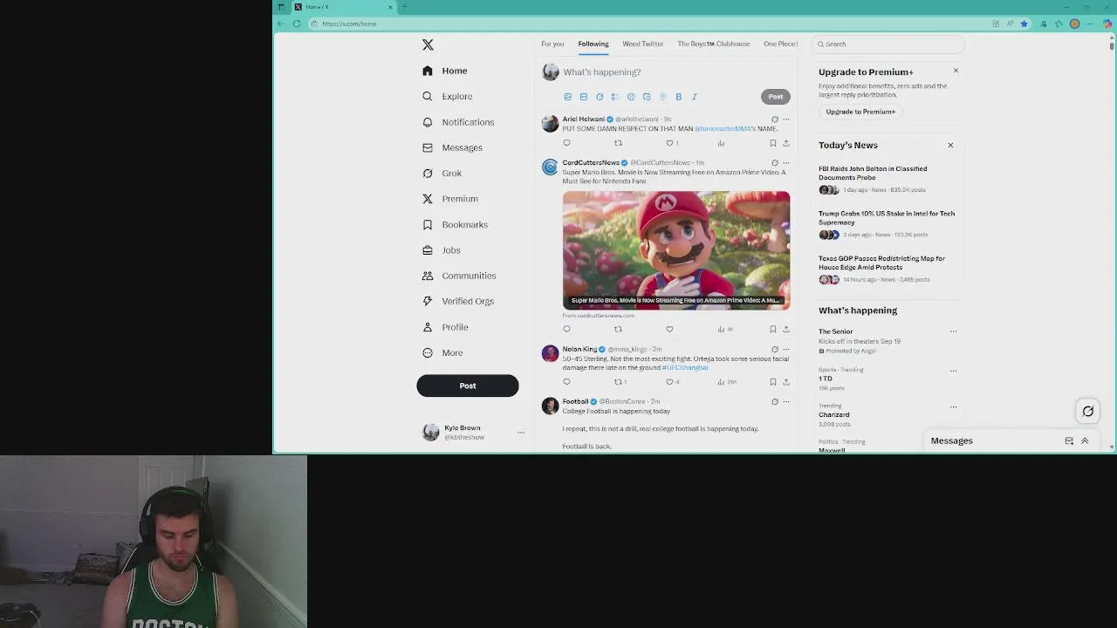Click the browser favorites star icon

point(1024,24)
